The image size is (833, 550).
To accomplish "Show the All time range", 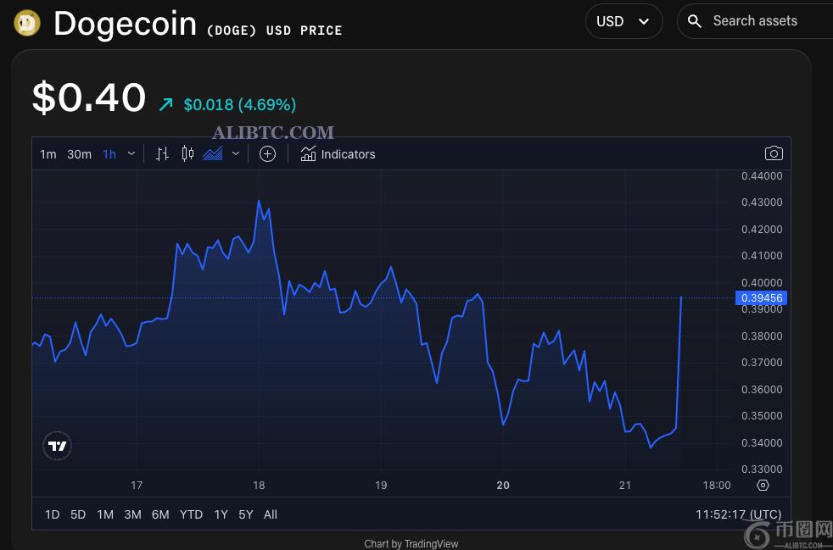I will pyautogui.click(x=271, y=514).
